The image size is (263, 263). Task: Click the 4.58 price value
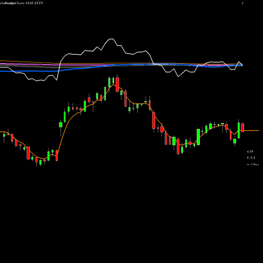click(x=250, y=151)
